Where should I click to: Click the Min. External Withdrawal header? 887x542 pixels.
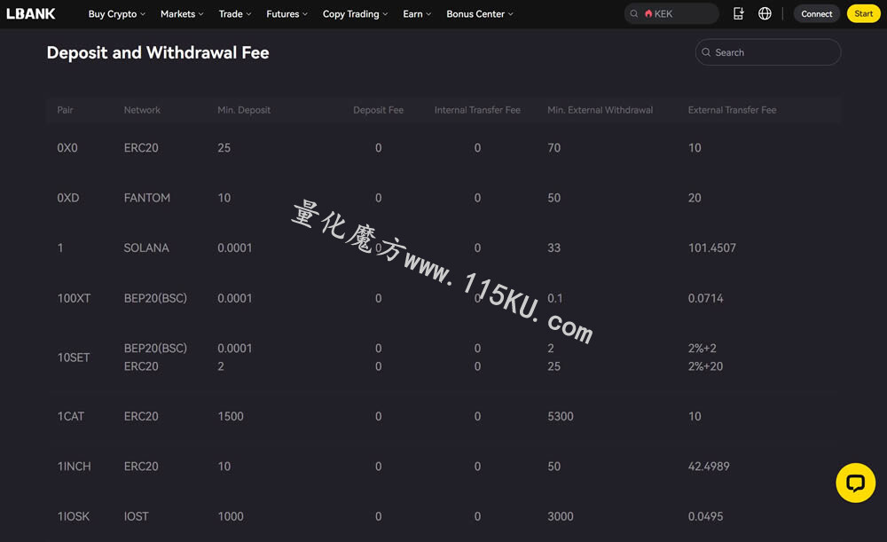click(600, 110)
